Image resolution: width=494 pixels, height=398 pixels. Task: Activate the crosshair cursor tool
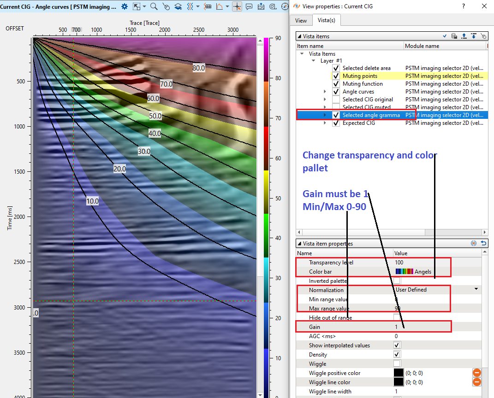pyautogui.click(x=237, y=6)
